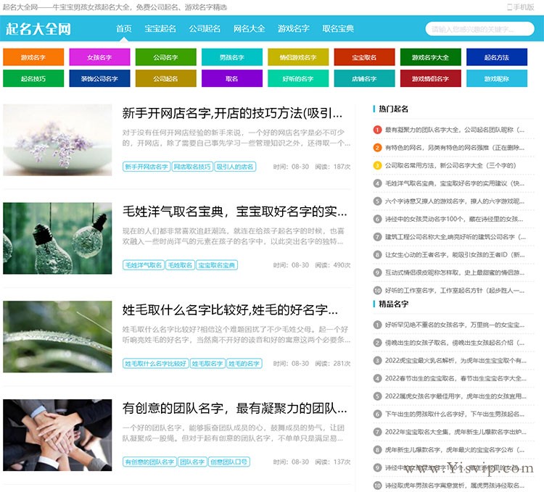Open 诗经取虎年男孩名字寓意赏析 link
The height and width of the screenshot is (492, 544).
coord(455,485)
